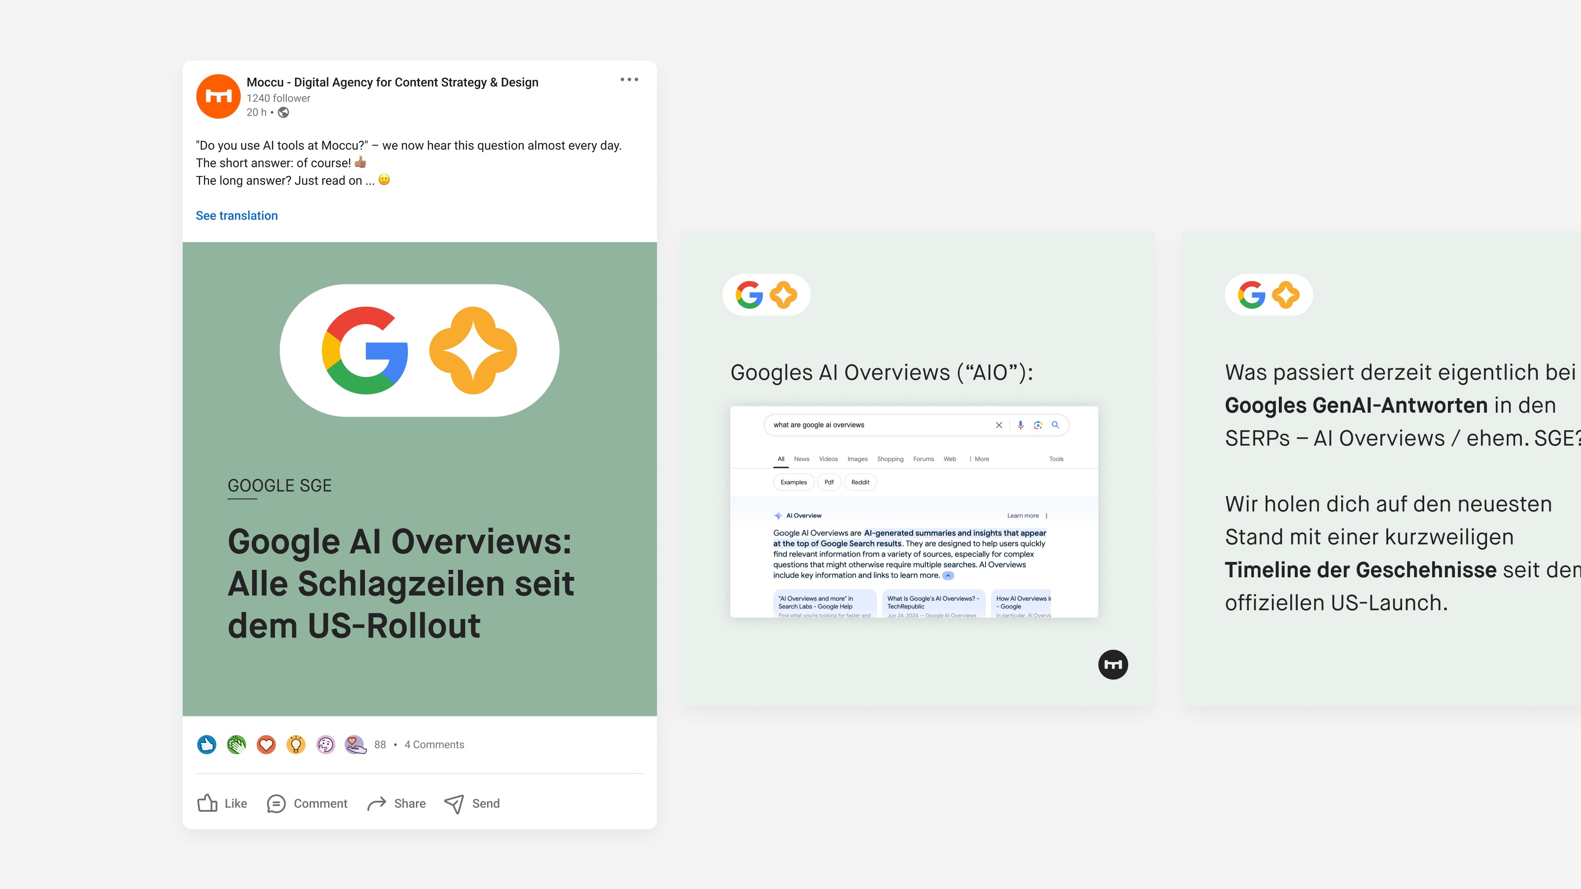Click the red heart reaction icon
1581x889 pixels.
(x=266, y=744)
